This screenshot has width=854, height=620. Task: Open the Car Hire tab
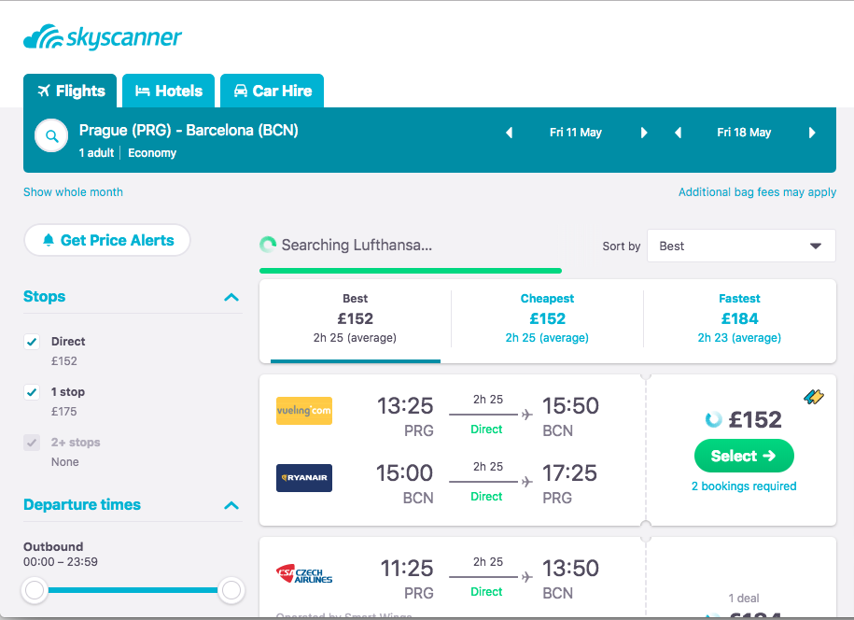[x=272, y=91]
